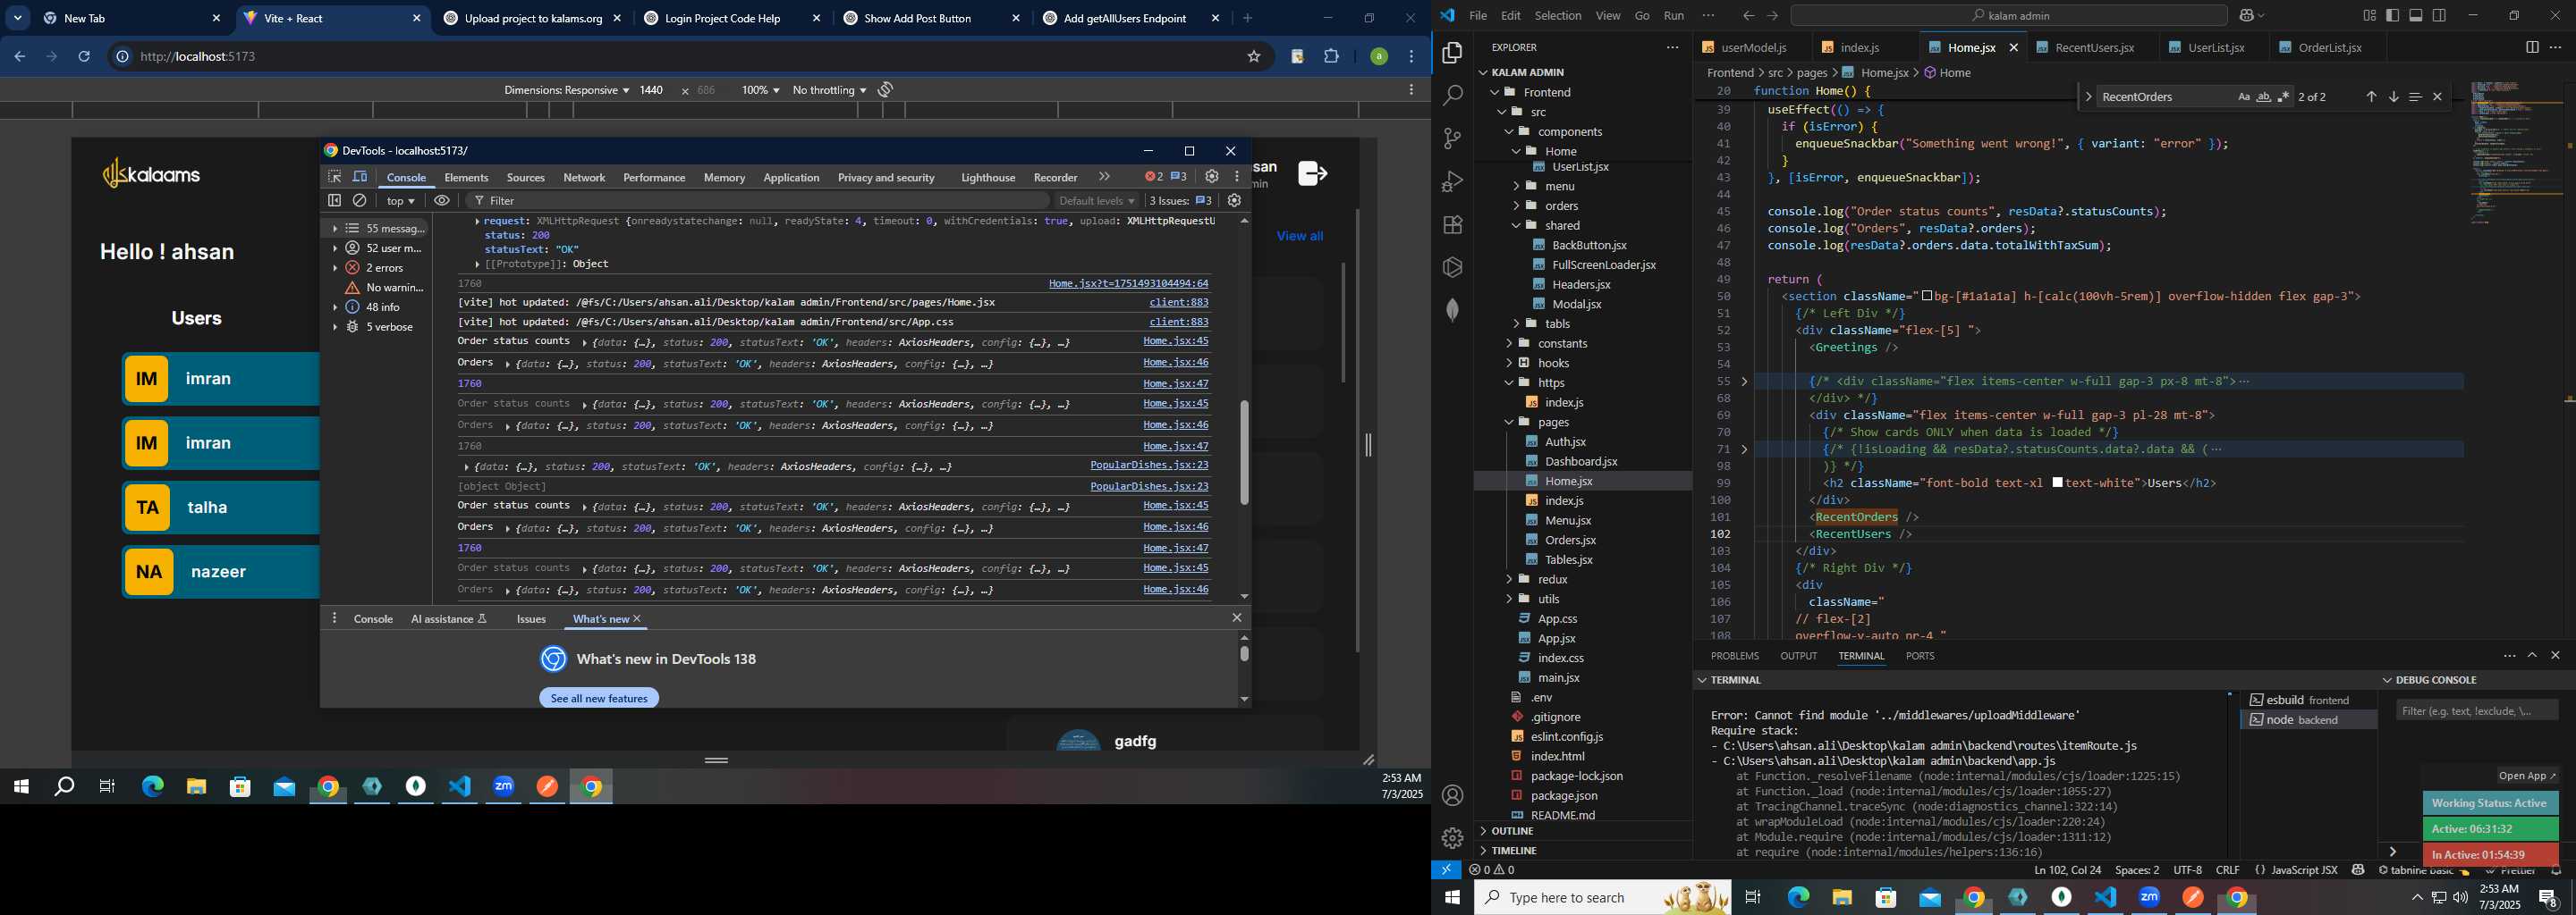Clear console with the clear icon
Screen dimensions: 2576x915
coord(360,201)
